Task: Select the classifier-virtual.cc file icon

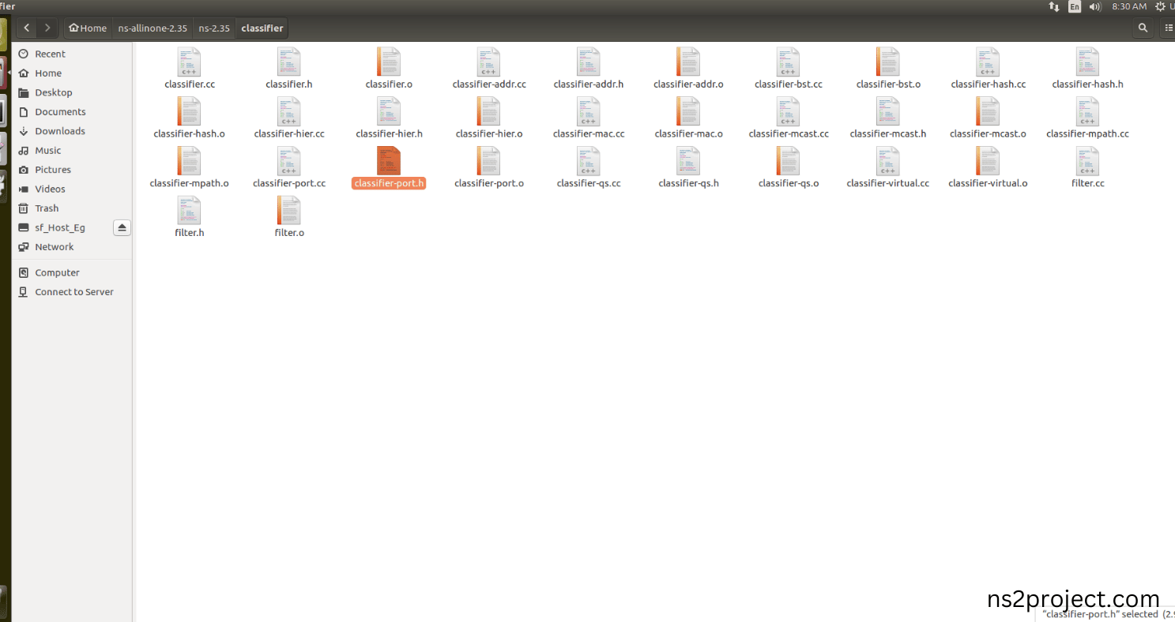Action: pos(887,161)
